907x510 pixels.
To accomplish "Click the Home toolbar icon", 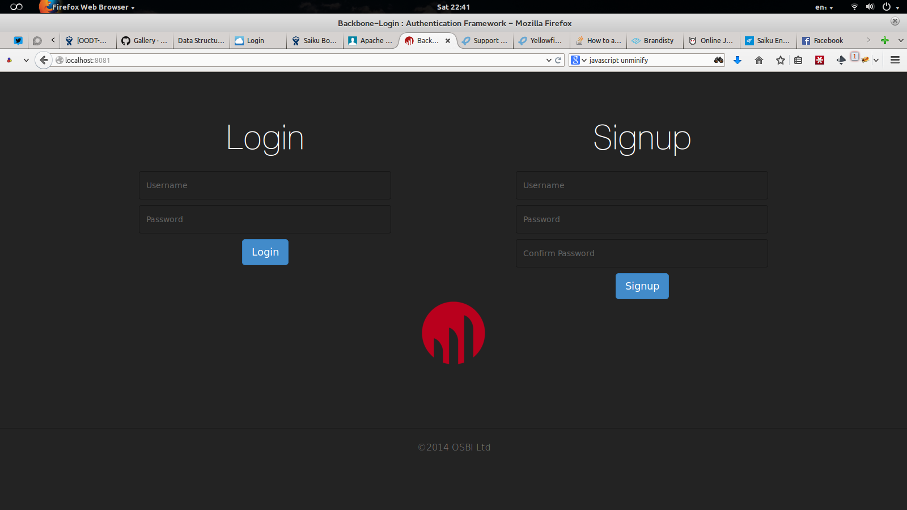I will point(759,60).
